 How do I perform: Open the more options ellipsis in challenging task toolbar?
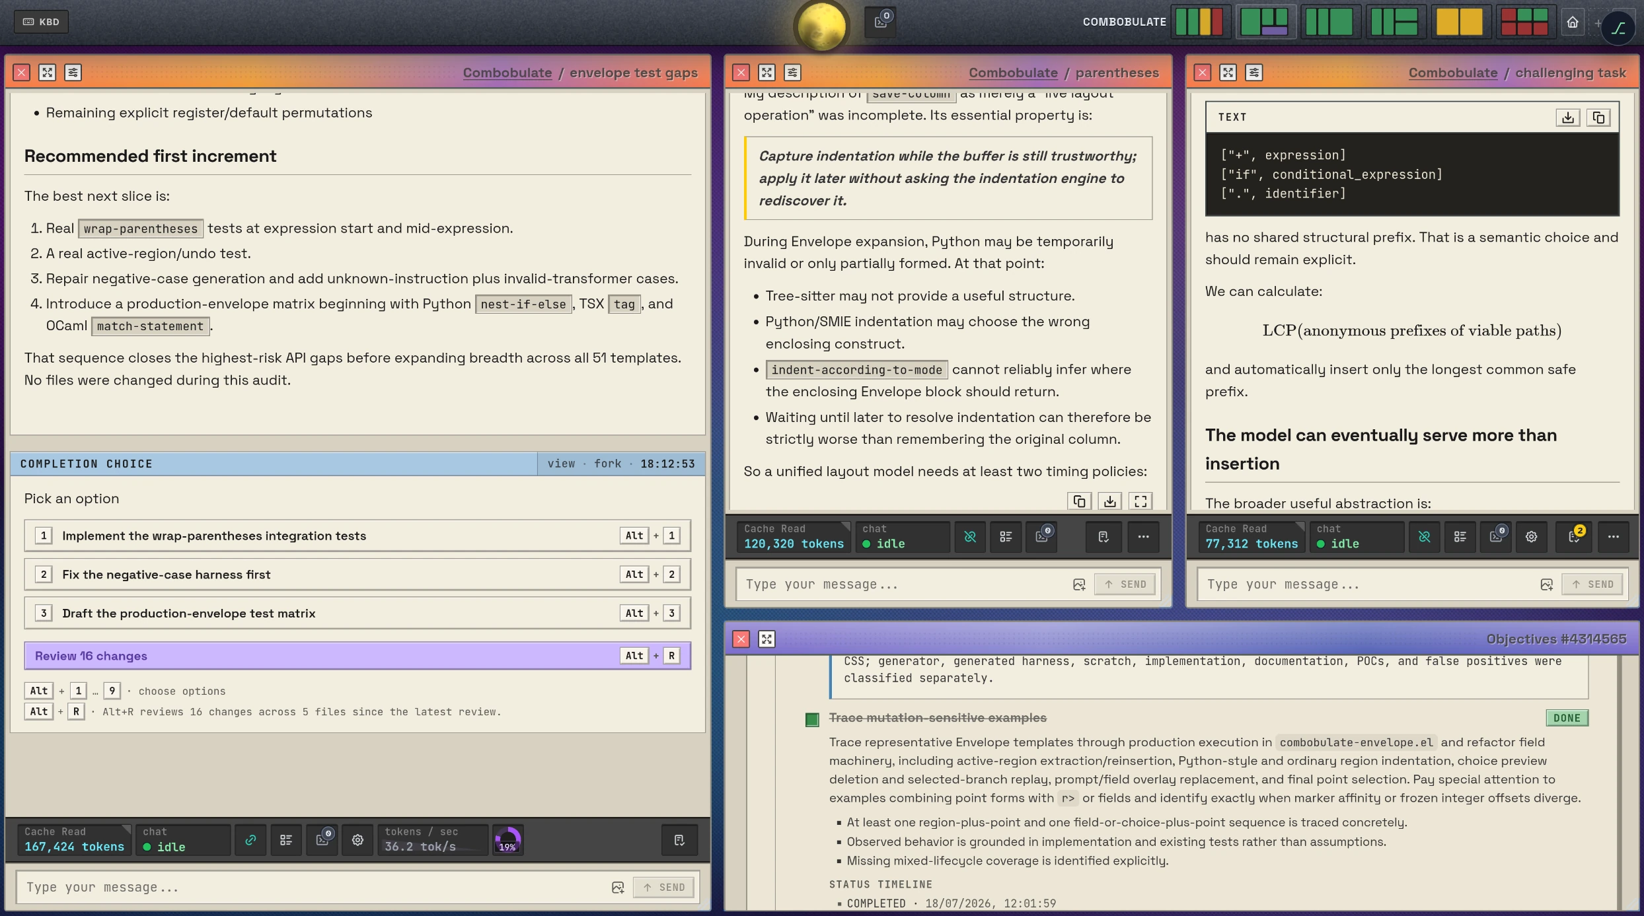pyautogui.click(x=1614, y=537)
